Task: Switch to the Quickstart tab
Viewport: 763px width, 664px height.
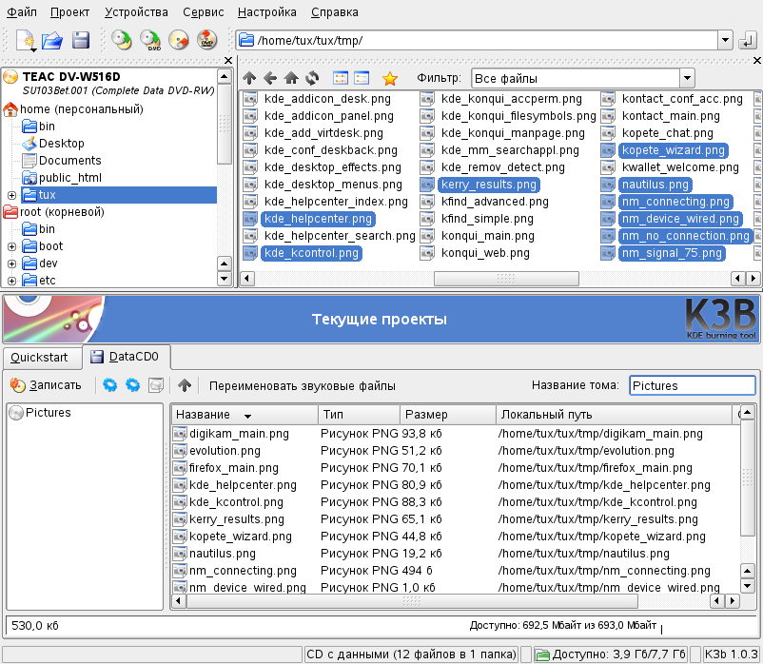Action: click(x=39, y=357)
